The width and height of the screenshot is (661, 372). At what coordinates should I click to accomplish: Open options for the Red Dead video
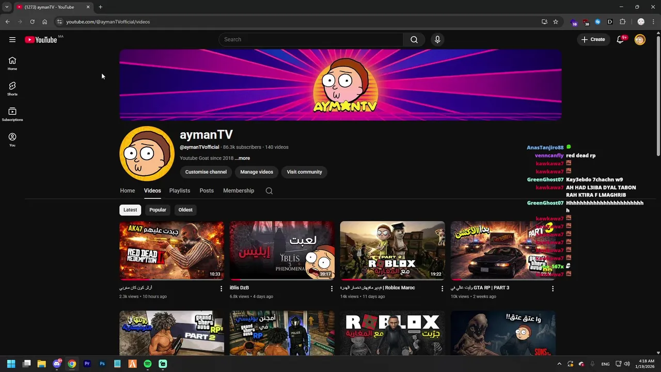[x=221, y=289]
